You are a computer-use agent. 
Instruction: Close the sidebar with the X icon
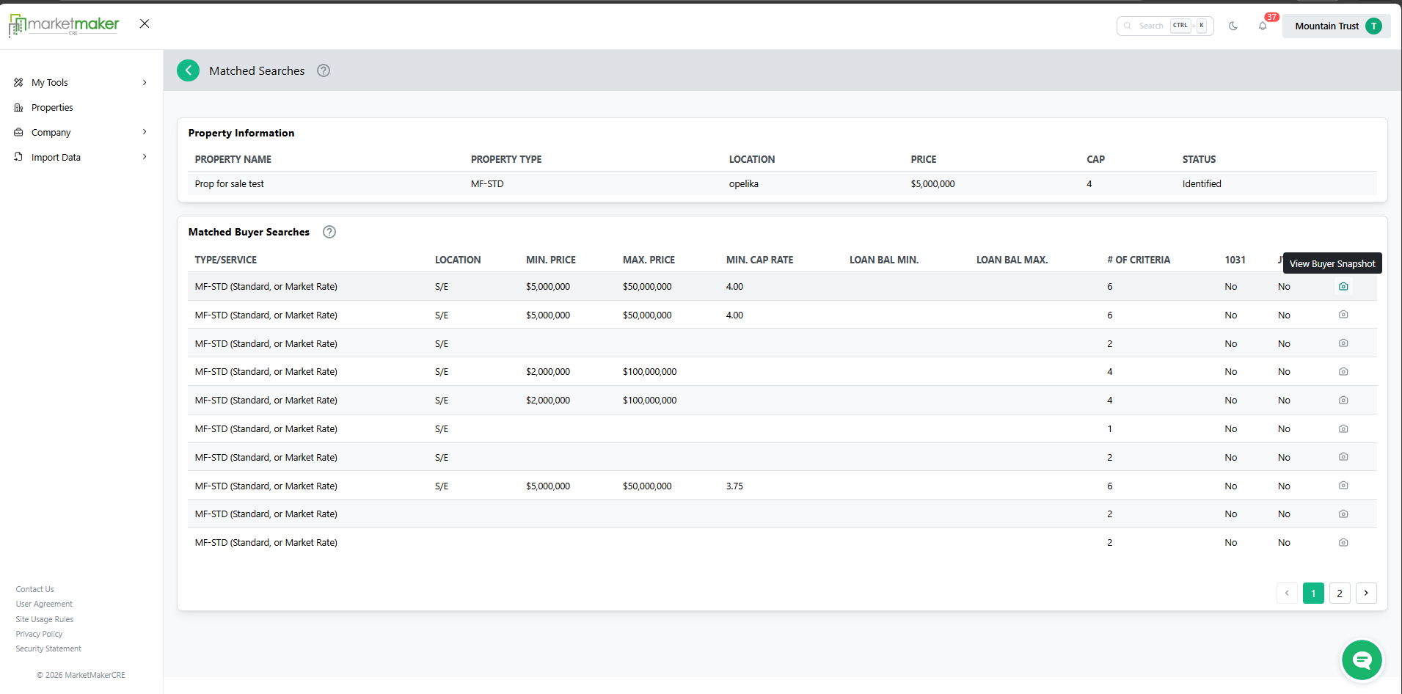[x=145, y=23]
